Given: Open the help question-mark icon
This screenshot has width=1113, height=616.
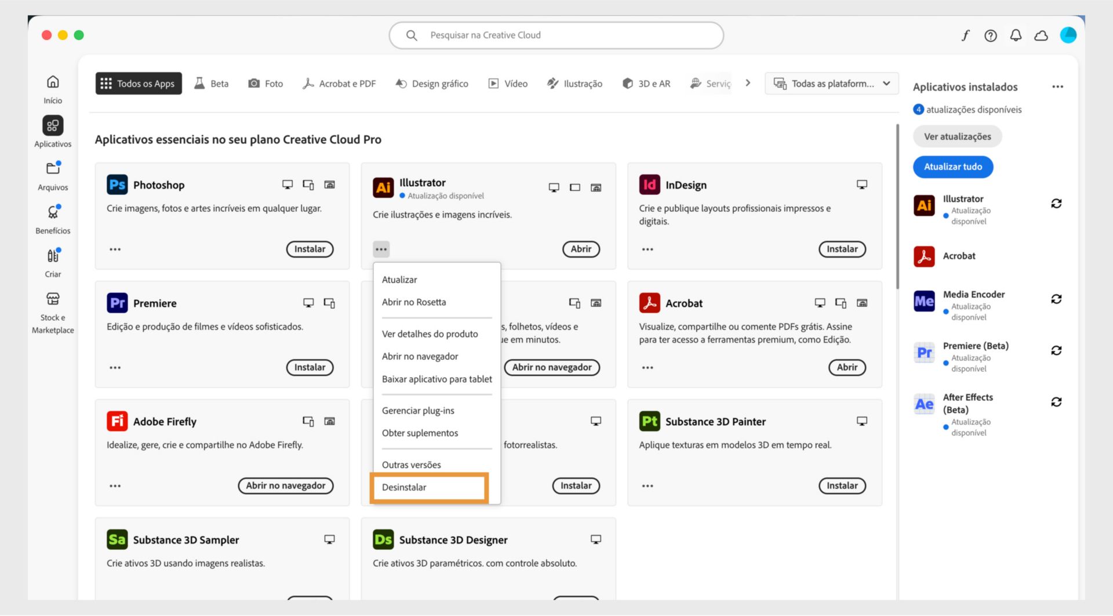Looking at the screenshot, I should (991, 36).
